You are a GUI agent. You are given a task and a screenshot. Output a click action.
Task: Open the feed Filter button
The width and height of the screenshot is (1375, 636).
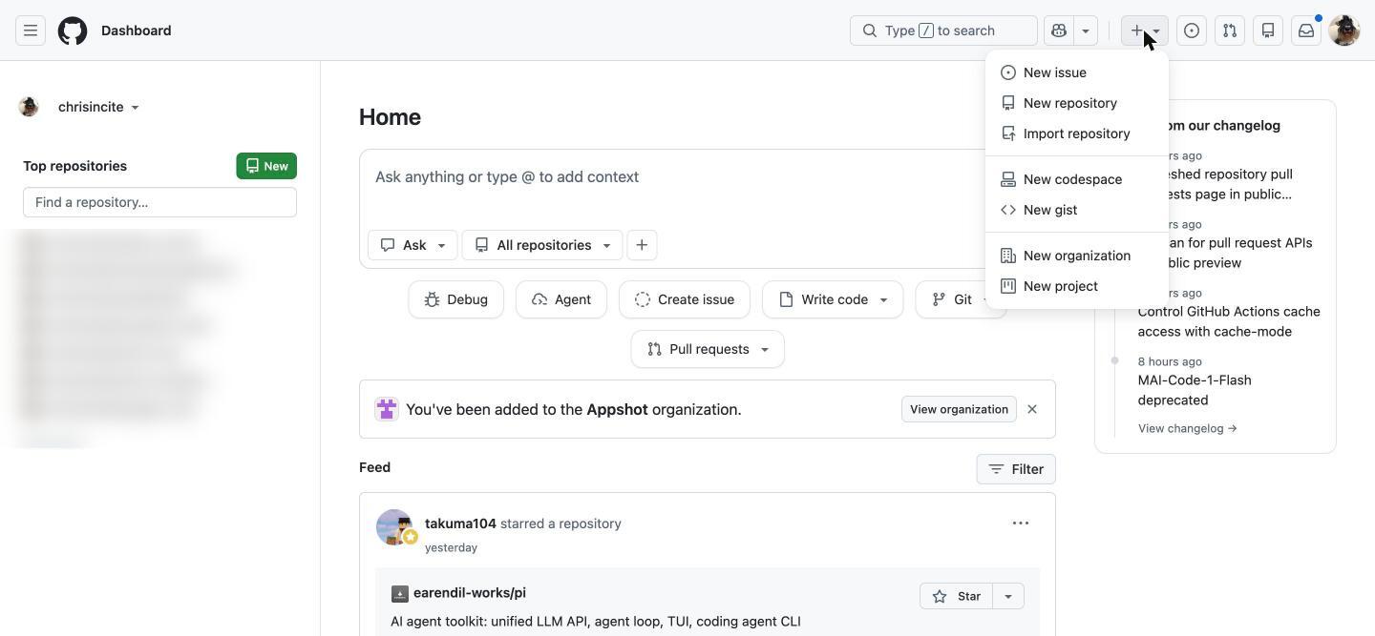1016,469
